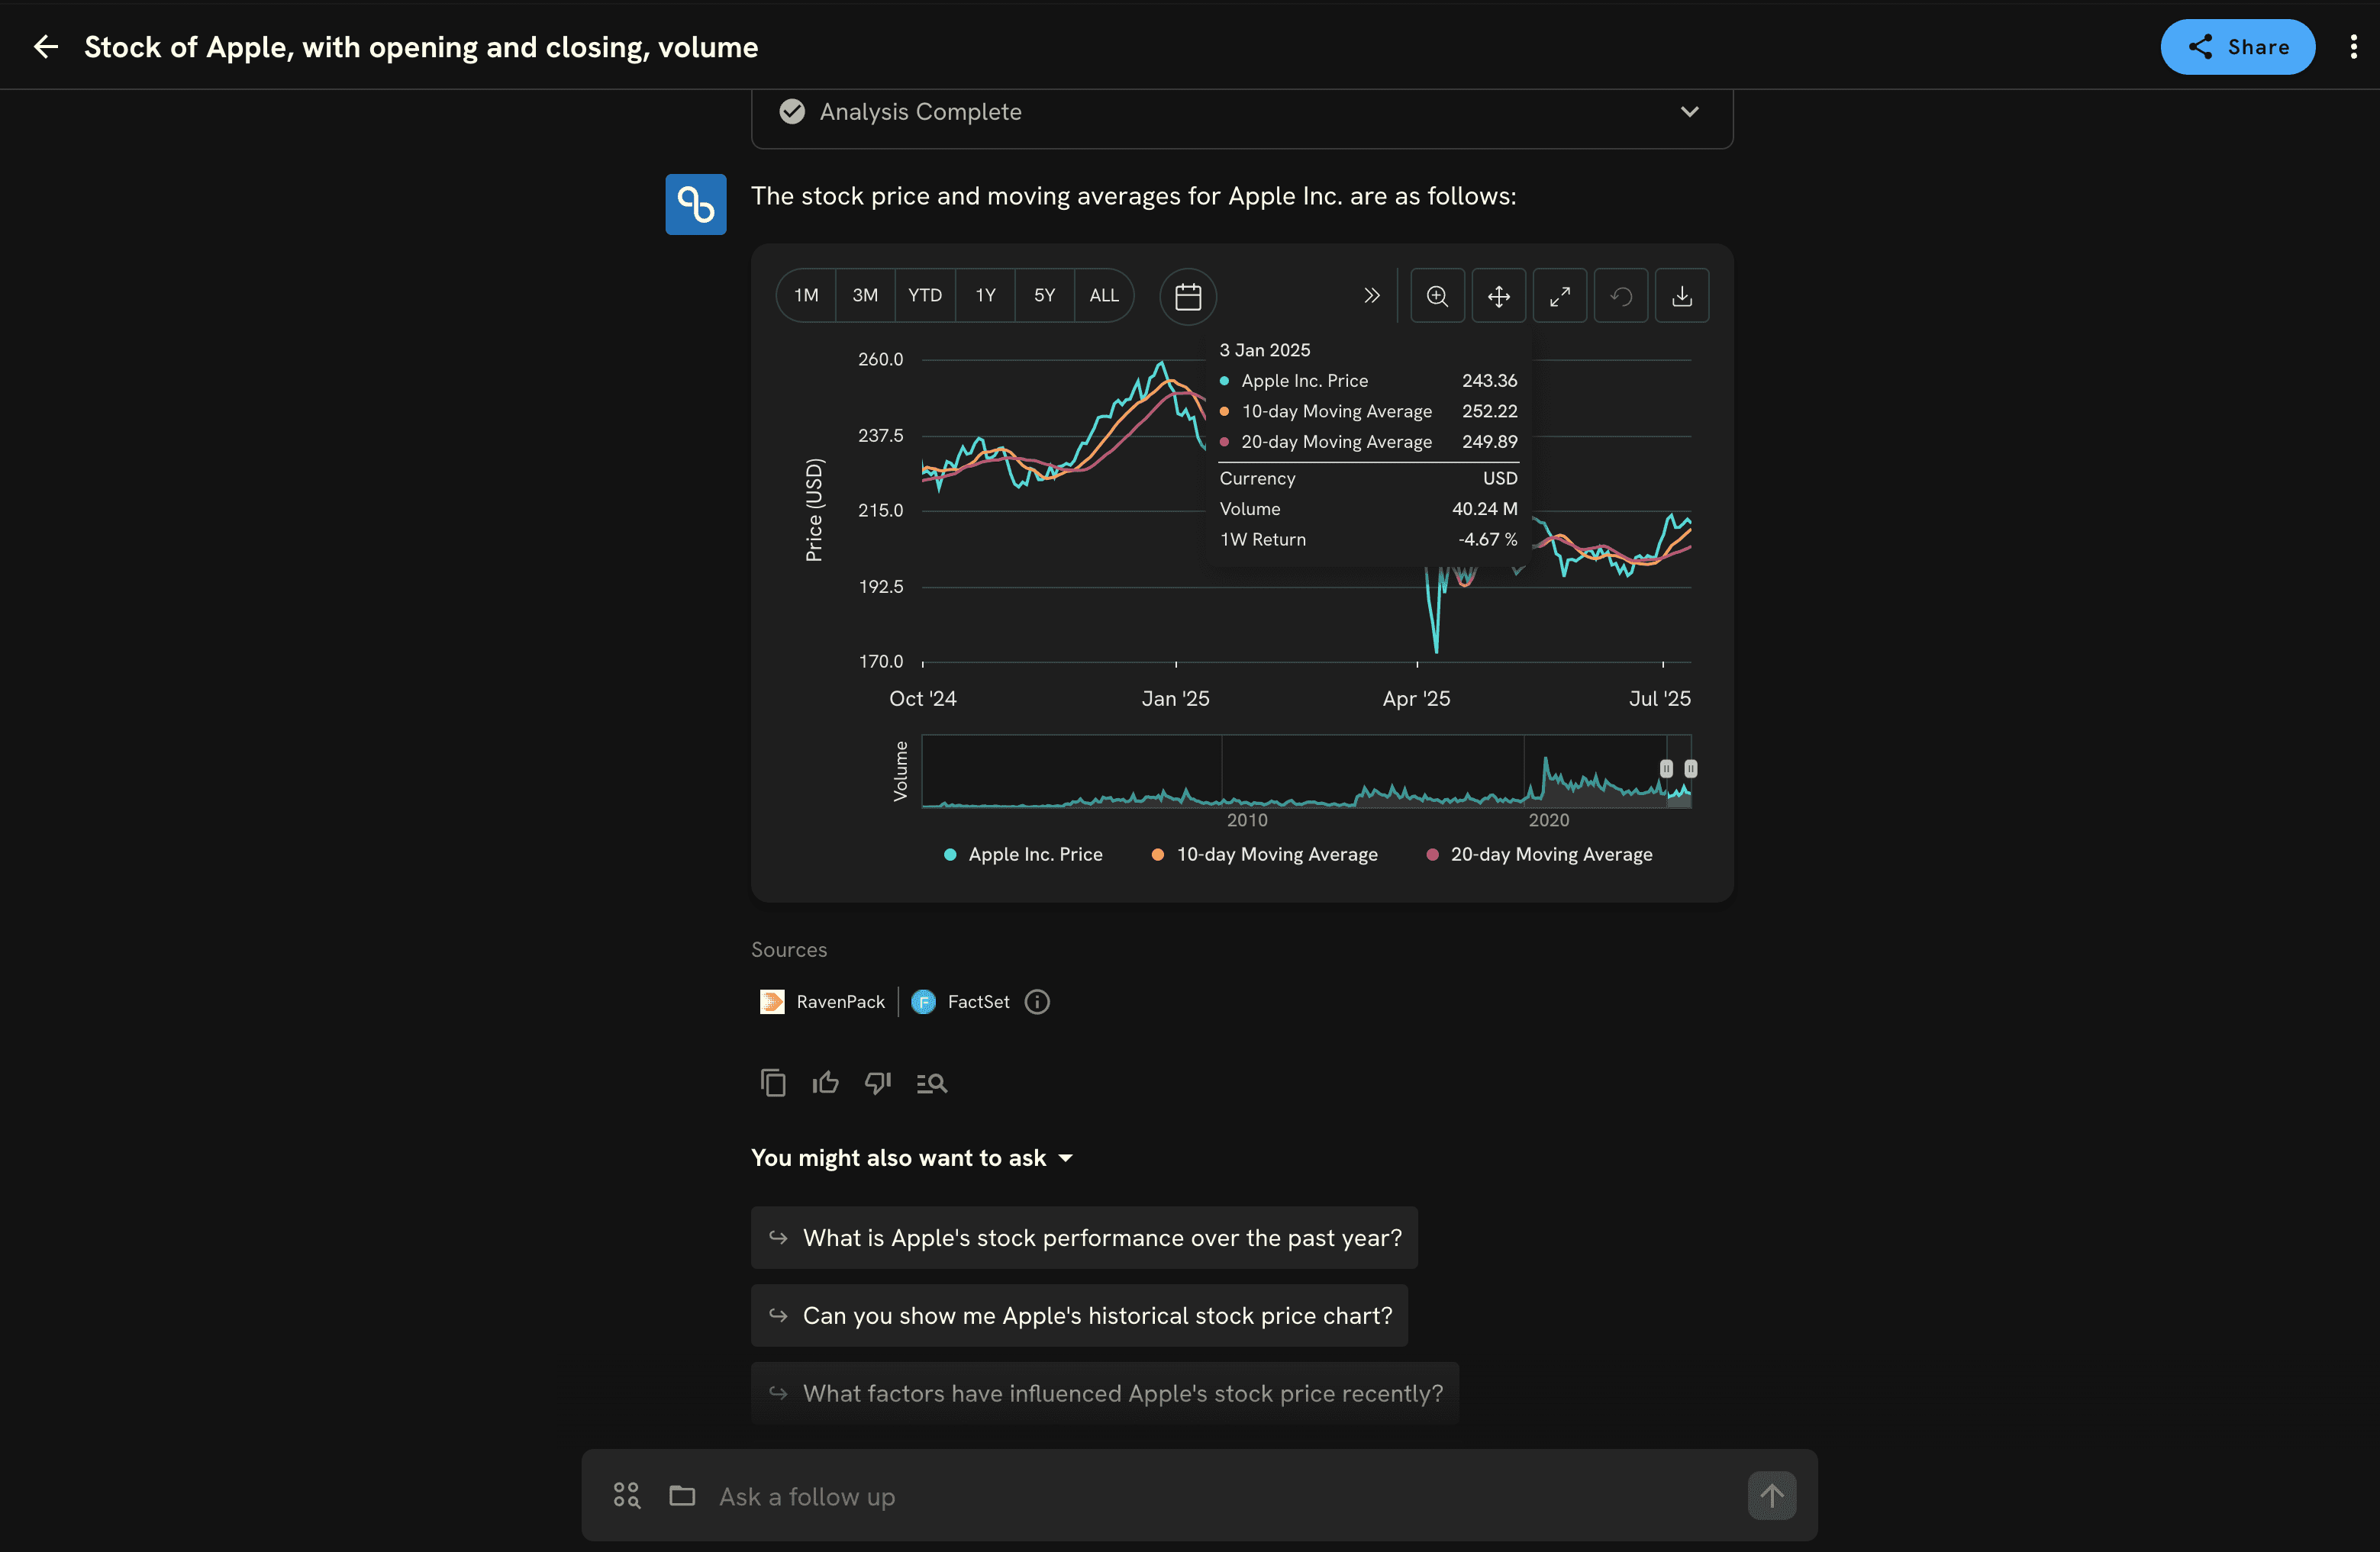Give the answer a thumbs up
2380x1552 pixels.
825,1082
